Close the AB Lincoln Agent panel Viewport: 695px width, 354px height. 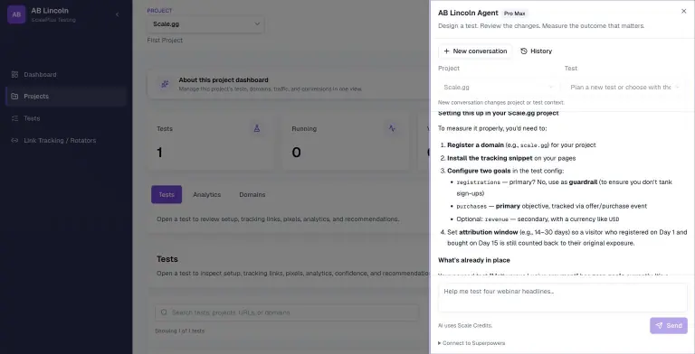click(683, 11)
